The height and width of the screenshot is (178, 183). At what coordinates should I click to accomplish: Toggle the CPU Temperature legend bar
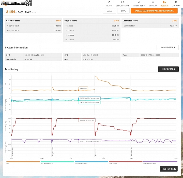pos(57,162)
